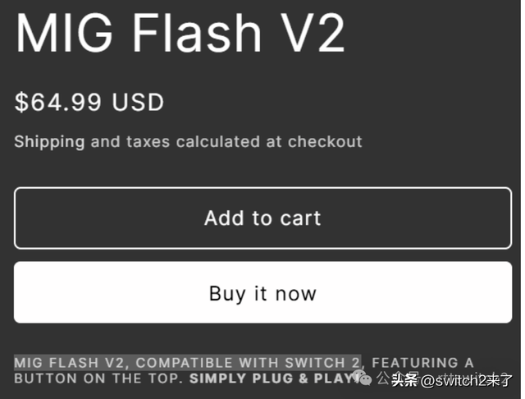Click bold SIMPLY PLUG & PLAY text

(x=274, y=378)
